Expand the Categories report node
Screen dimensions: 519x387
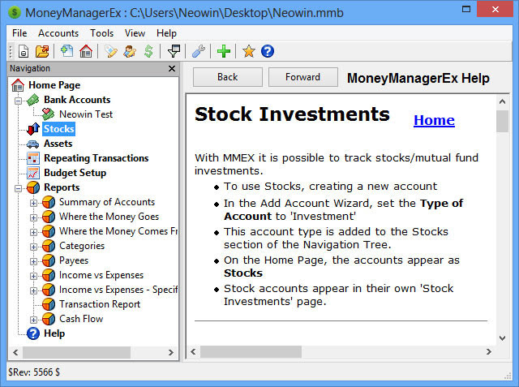pyautogui.click(x=33, y=247)
